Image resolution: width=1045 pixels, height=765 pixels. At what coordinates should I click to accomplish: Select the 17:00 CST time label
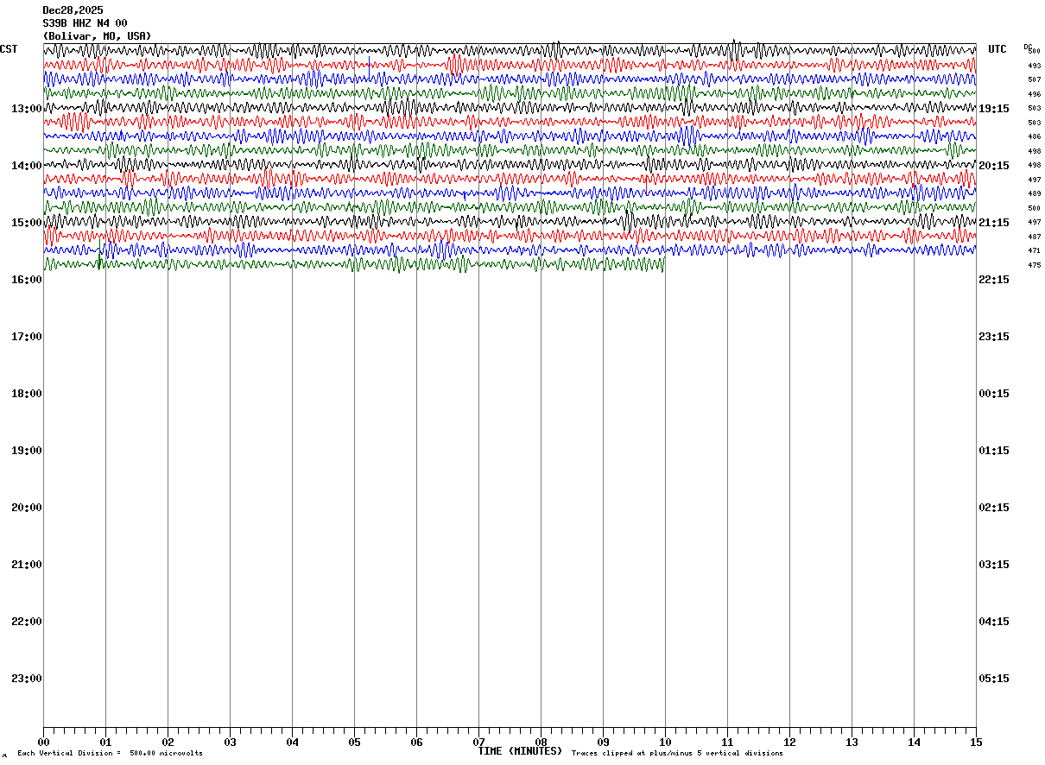27,337
